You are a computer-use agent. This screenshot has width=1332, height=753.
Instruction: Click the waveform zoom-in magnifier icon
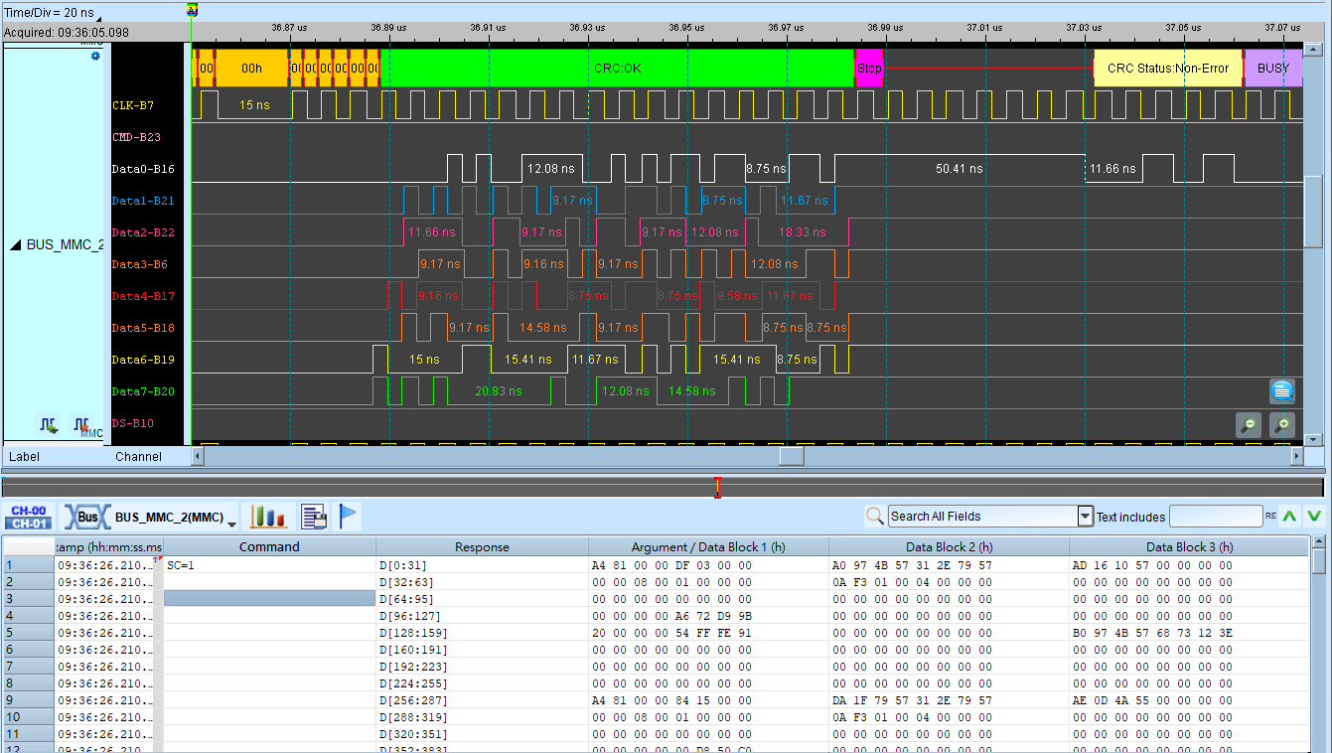click(1282, 425)
